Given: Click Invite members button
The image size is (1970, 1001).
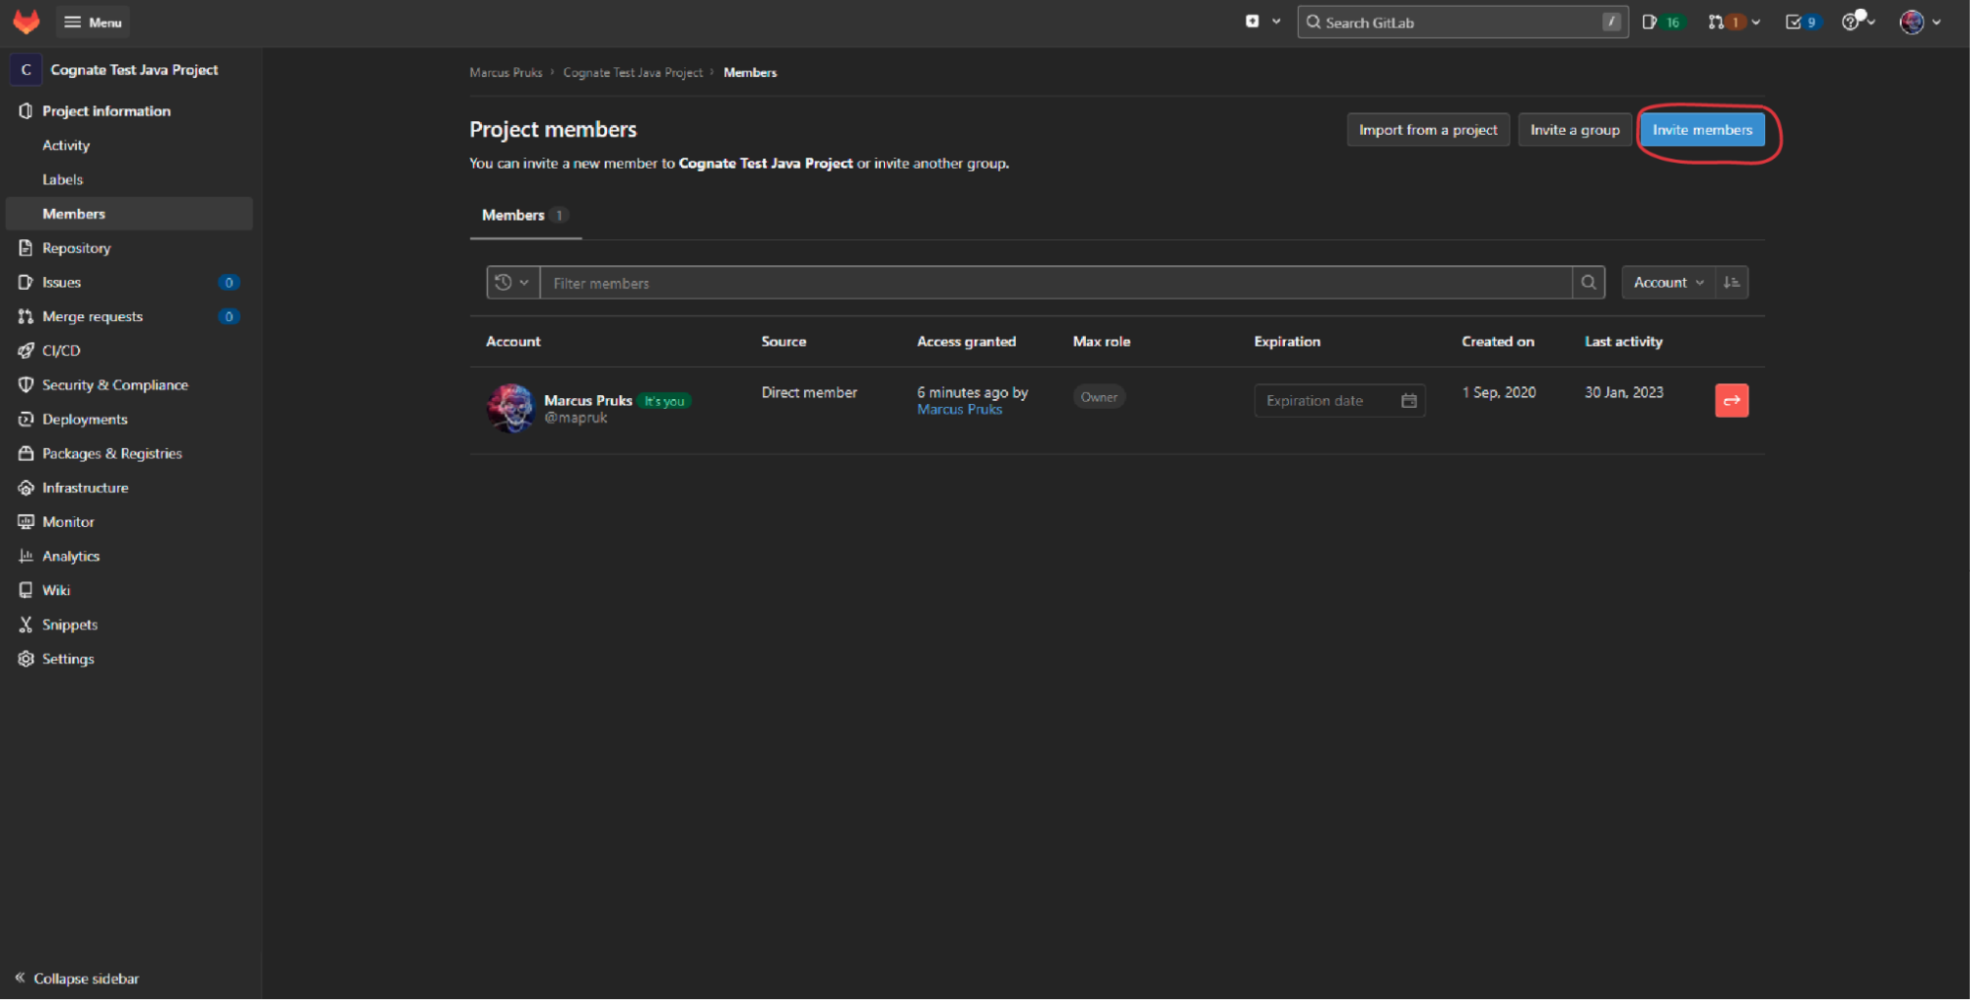Looking at the screenshot, I should coord(1702,130).
